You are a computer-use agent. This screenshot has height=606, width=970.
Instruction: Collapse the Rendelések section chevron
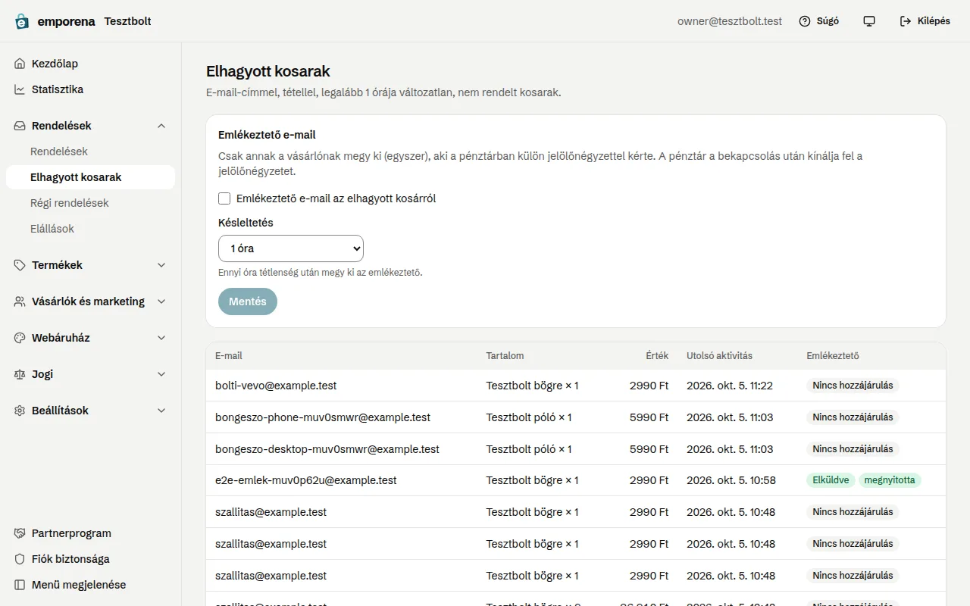point(161,126)
